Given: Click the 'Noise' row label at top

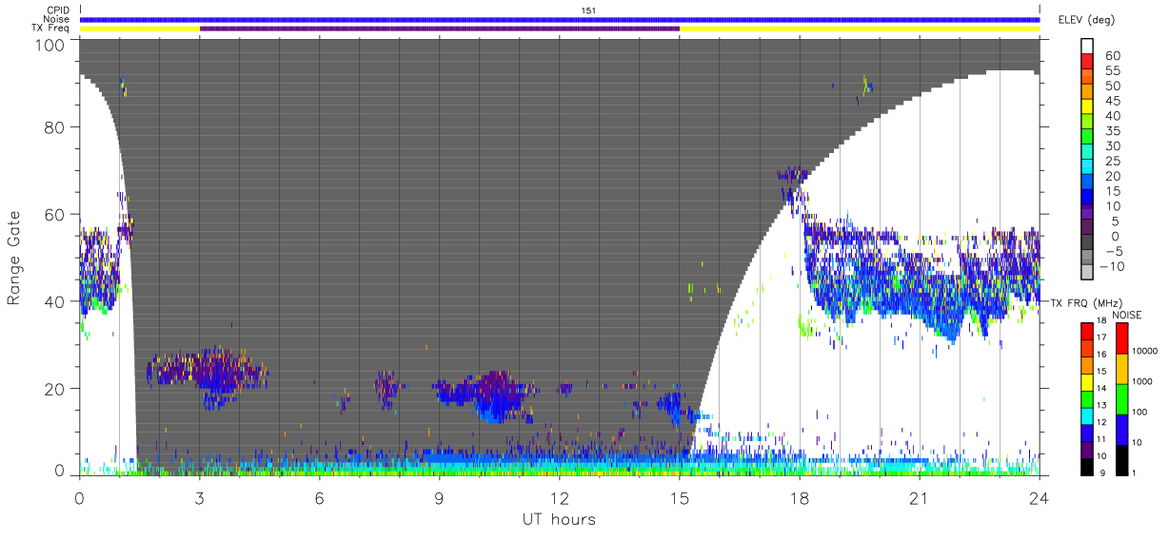Looking at the screenshot, I should [x=57, y=19].
